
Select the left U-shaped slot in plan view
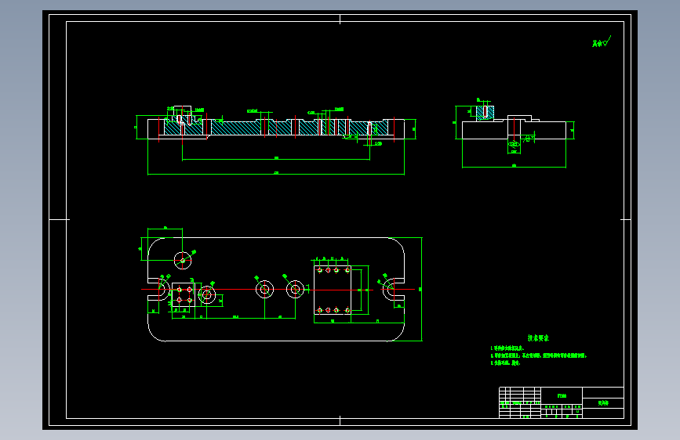(158, 290)
